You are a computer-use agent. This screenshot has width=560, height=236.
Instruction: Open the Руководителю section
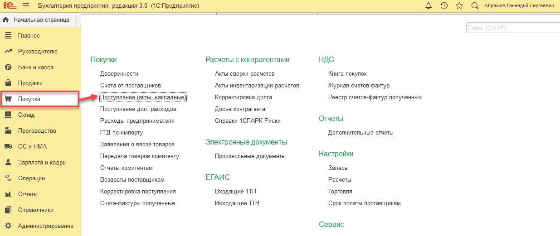pyautogui.click(x=38, y=52)
